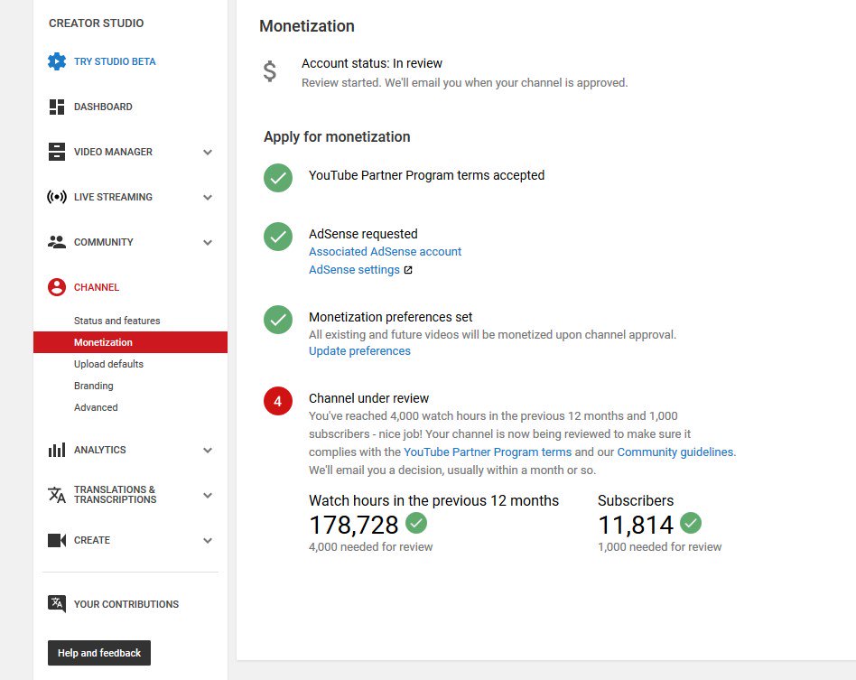Open Your Contributions label

(x=126, y=604)
